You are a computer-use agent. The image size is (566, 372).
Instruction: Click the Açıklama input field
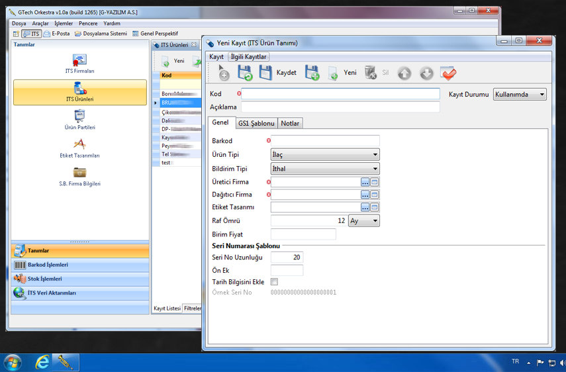340,107
